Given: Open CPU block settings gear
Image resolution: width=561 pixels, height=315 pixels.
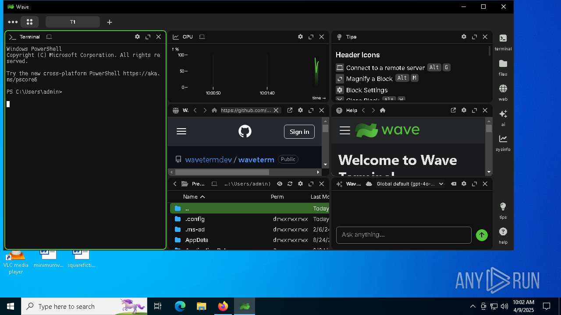Looking at the screenshot, I should (x=300, y=37).
